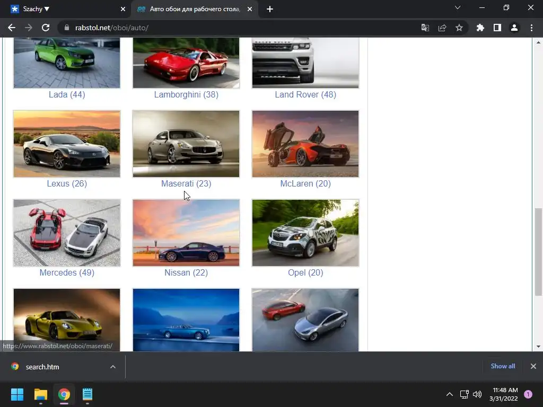
Task: Click the yellow Porsche thumbnail
Action: click(67, 320)
